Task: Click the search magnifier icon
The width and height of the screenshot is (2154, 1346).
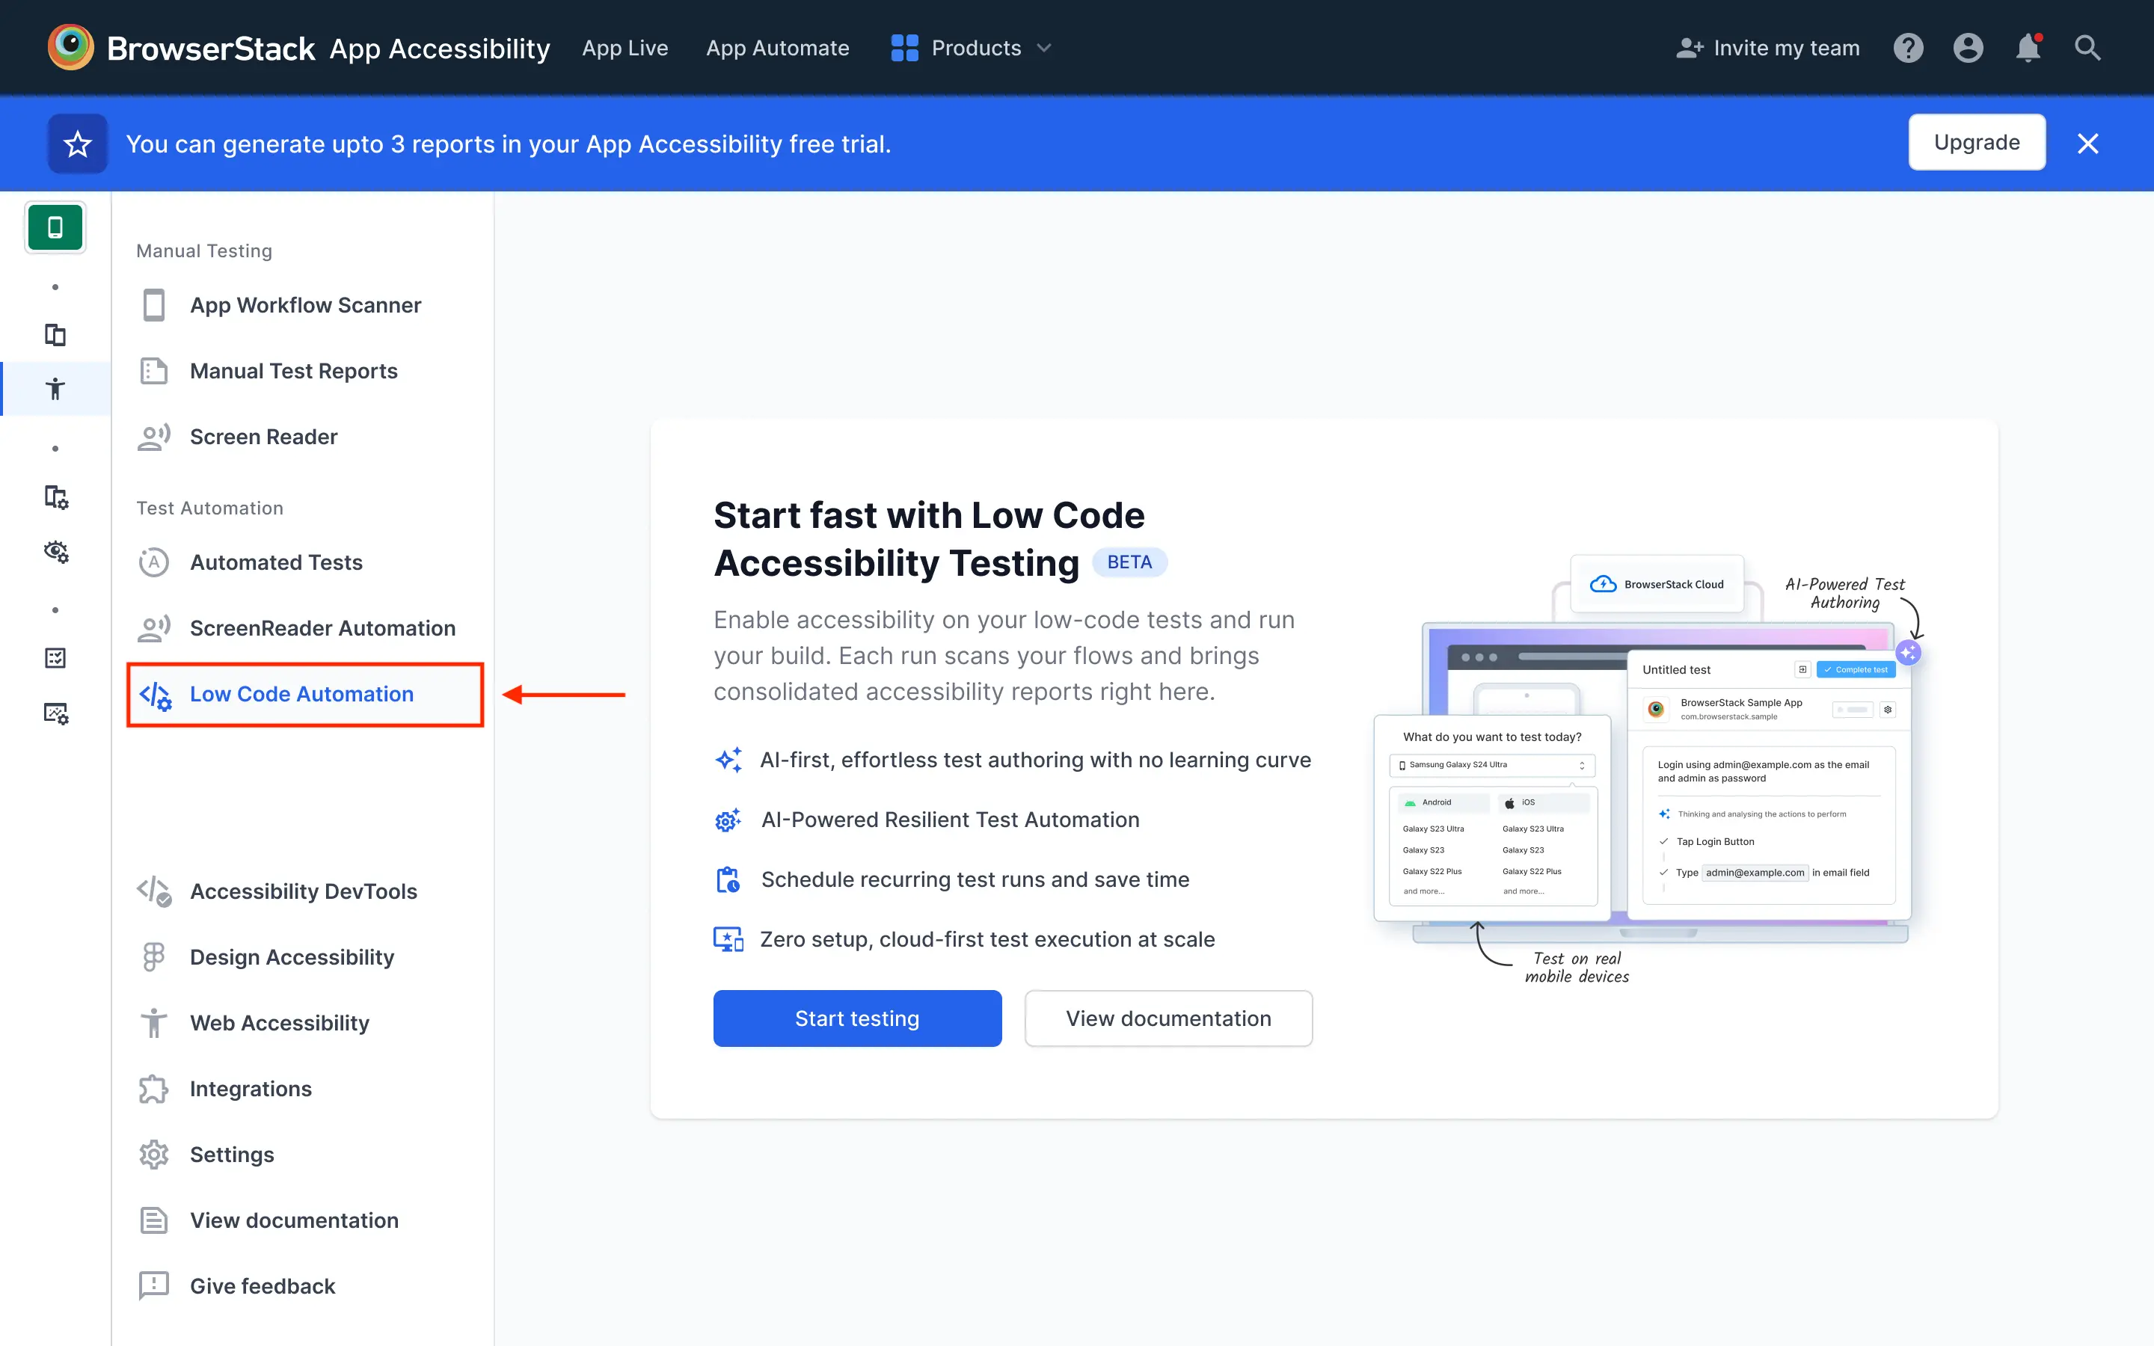Action: point(2087,48)
